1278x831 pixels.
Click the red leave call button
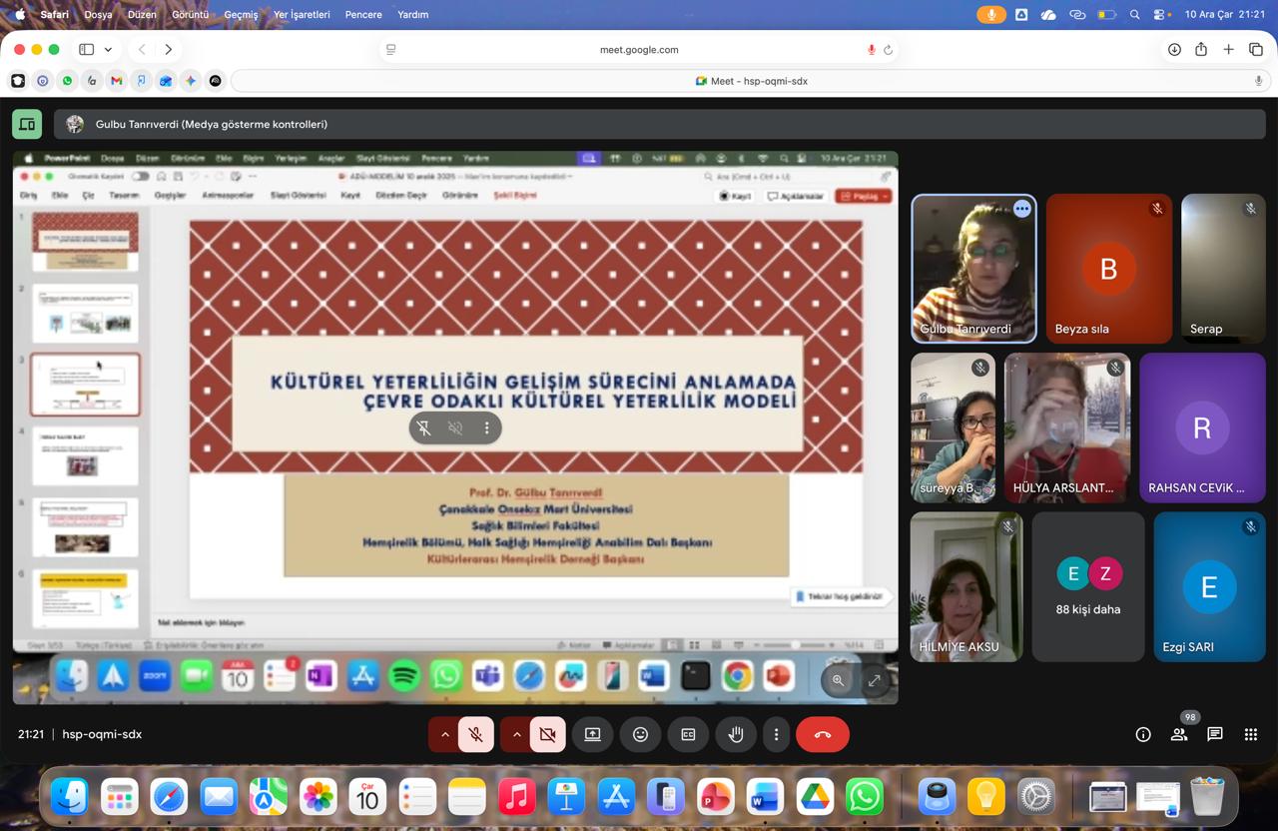(x=822, y=734)
